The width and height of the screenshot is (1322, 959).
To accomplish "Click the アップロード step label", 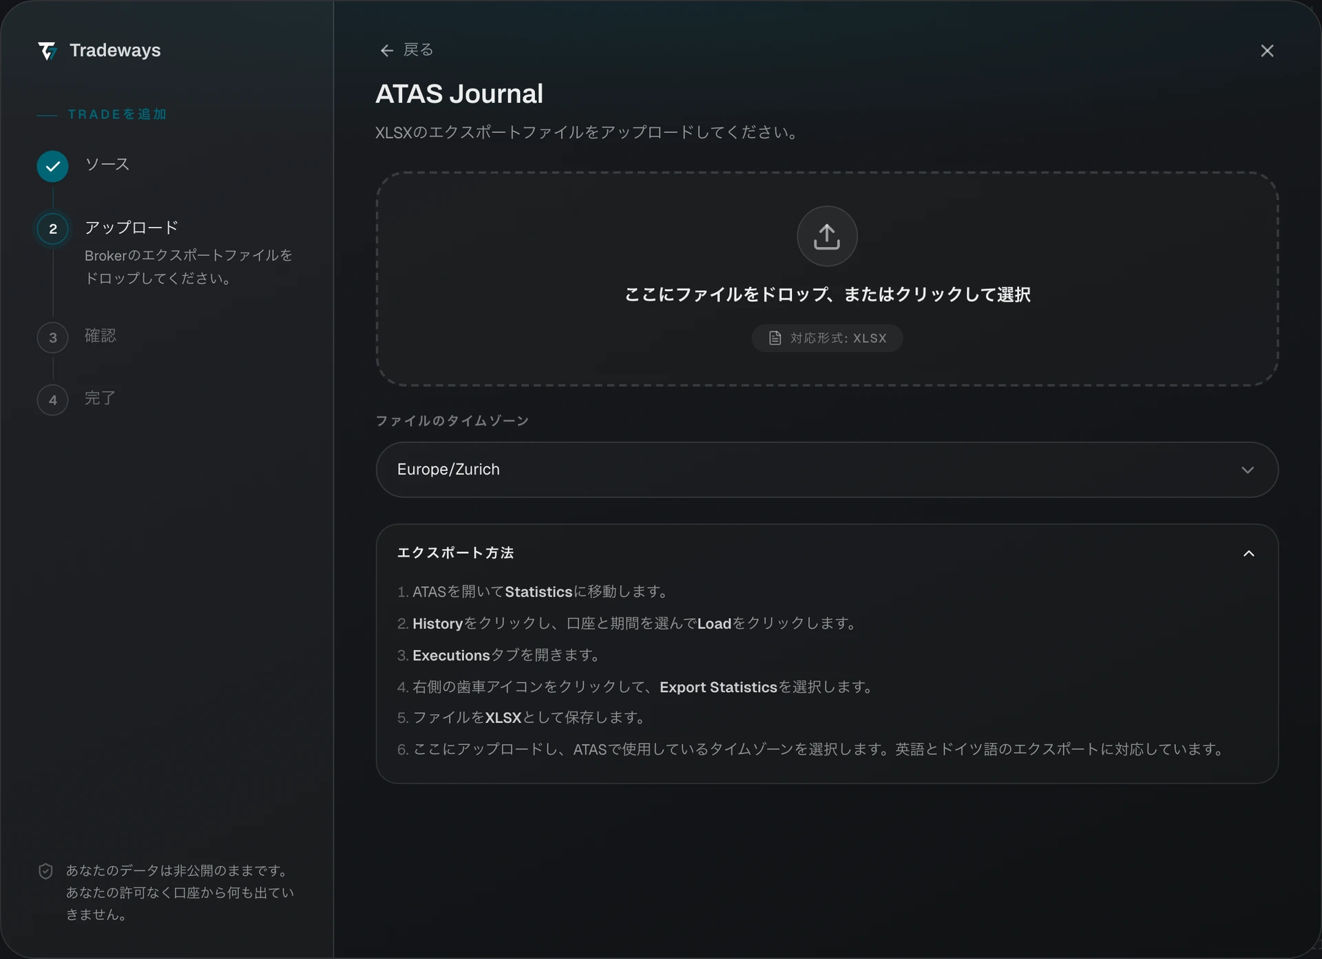I will pyautogui.click(x=131, y=227).
